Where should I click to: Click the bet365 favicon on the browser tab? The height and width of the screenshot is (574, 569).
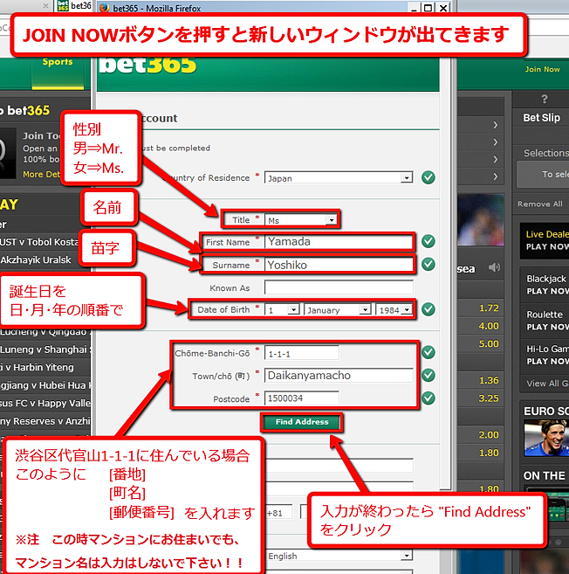[x=63, y=5]
